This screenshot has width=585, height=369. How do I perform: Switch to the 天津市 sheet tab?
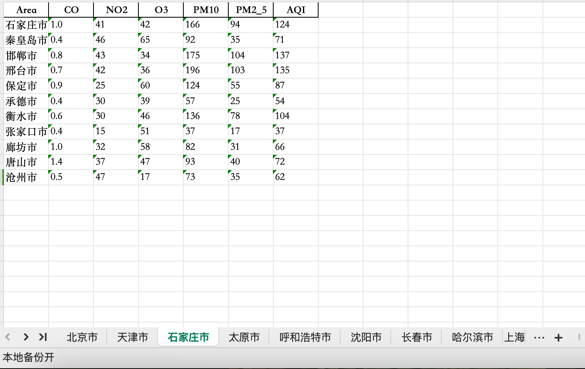(132, 337)
